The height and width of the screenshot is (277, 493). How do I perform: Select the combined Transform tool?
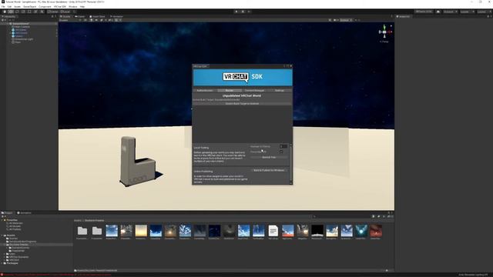[35, 12]
